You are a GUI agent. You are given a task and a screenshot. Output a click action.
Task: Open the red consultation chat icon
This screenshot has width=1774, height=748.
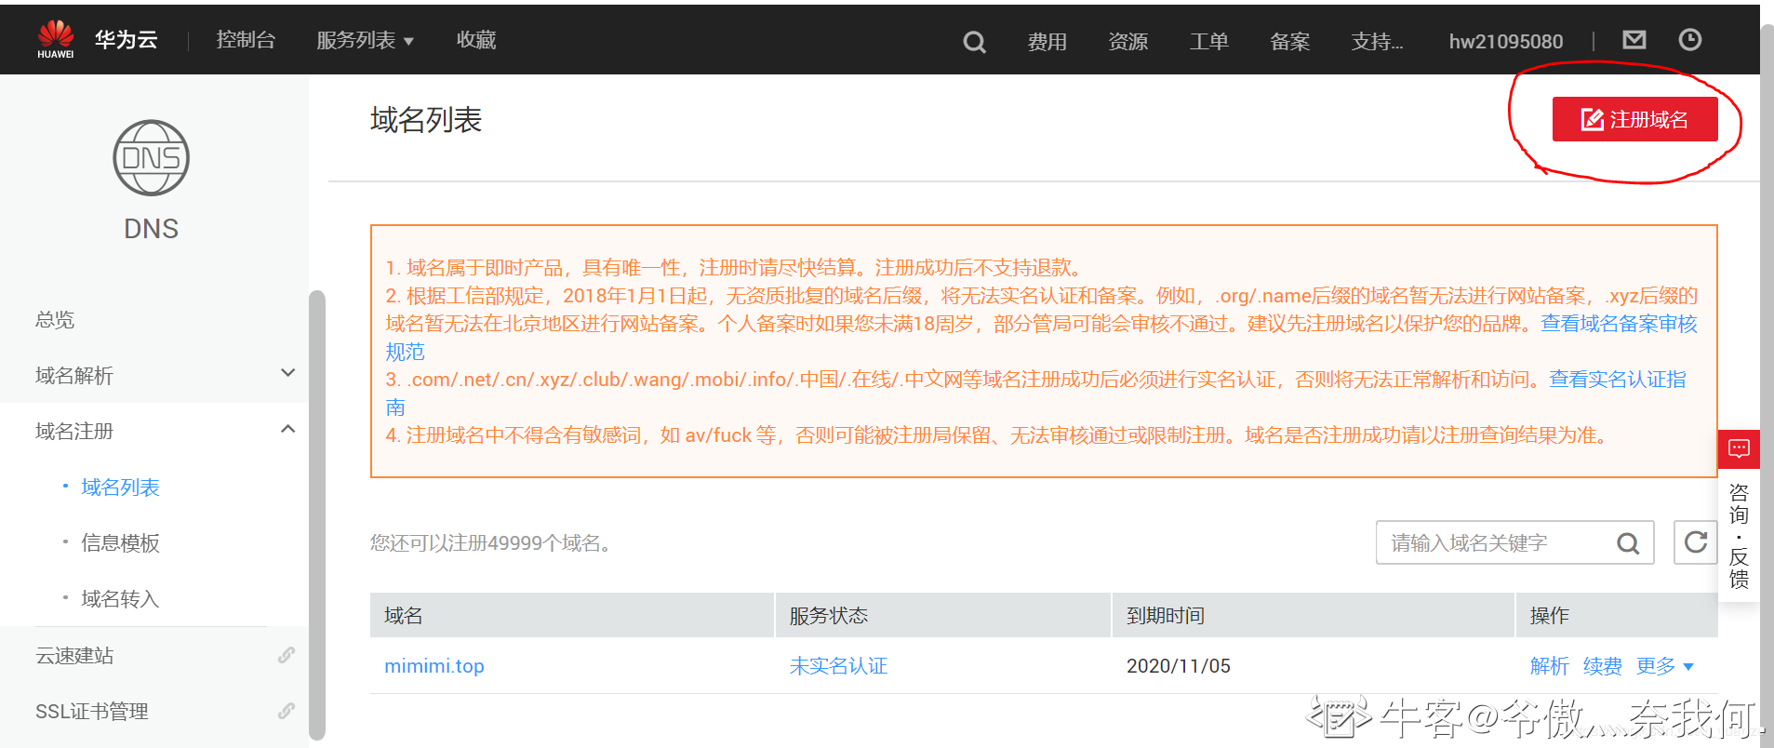coord(1739,449)
